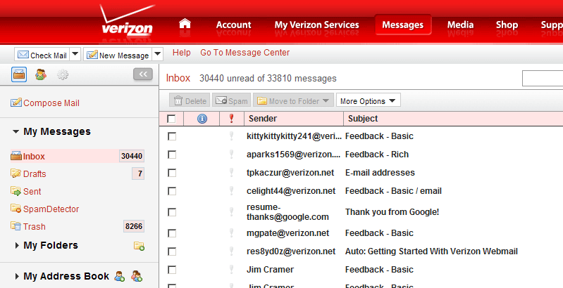Open the settings gear icon in sidebar

(x=63, y=74)
